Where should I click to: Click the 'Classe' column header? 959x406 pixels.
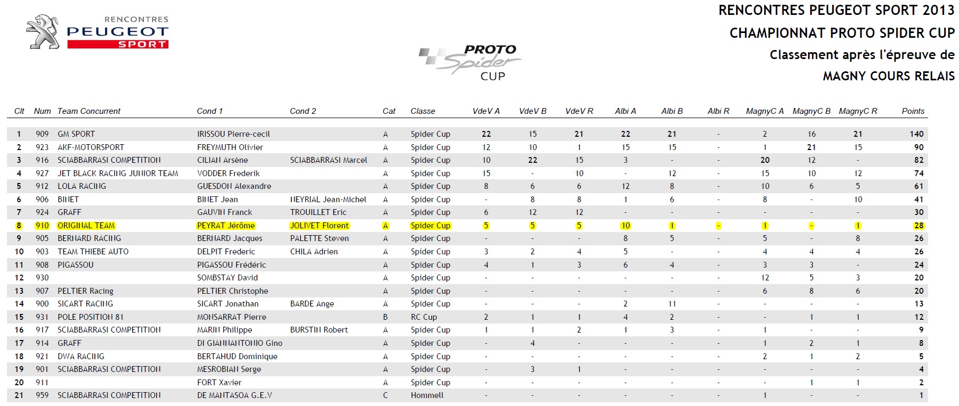tap(423, 111)
